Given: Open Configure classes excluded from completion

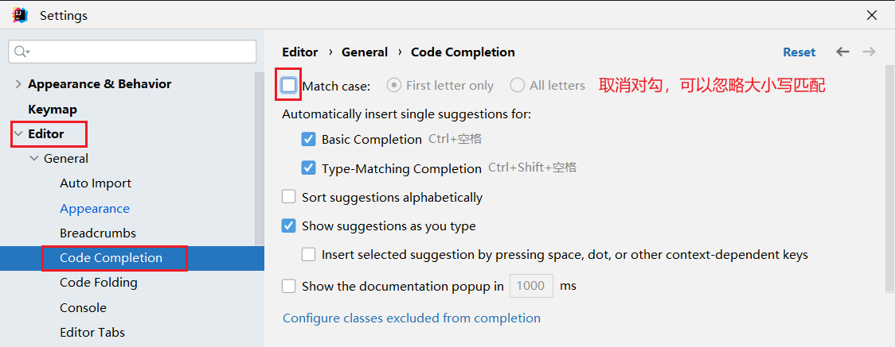Looking at the screenshot, I should [411, 318].
